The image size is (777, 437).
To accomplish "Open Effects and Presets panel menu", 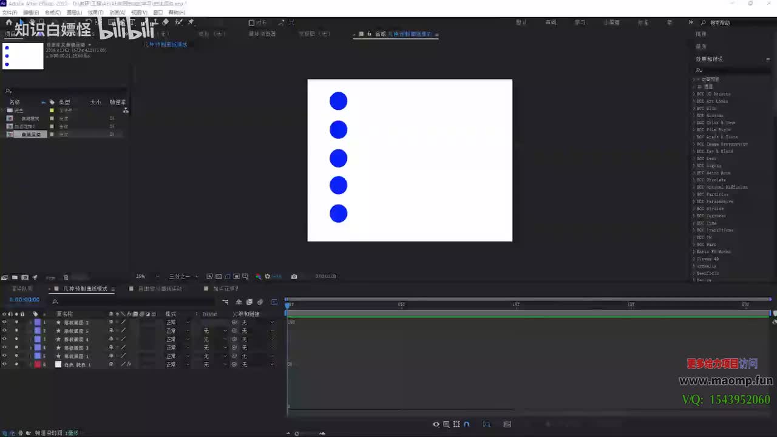I will point(768,59).
